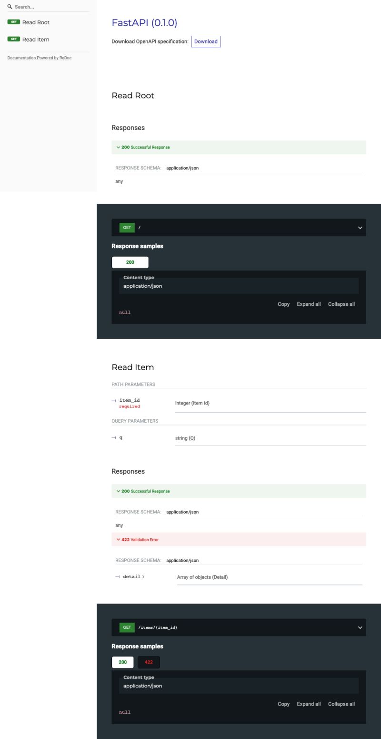The image size is (381, 739).
Task: Switch to 422 response sample tab
Action: (149, 662)
